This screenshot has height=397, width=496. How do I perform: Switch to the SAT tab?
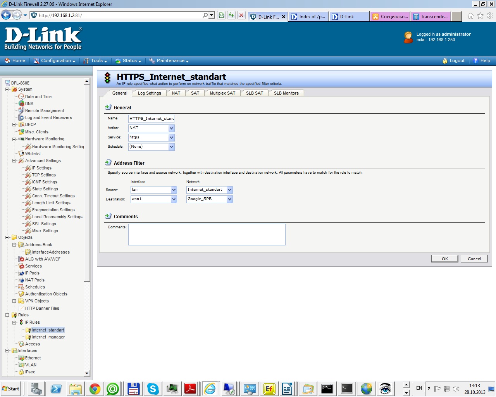pos(195,93)
